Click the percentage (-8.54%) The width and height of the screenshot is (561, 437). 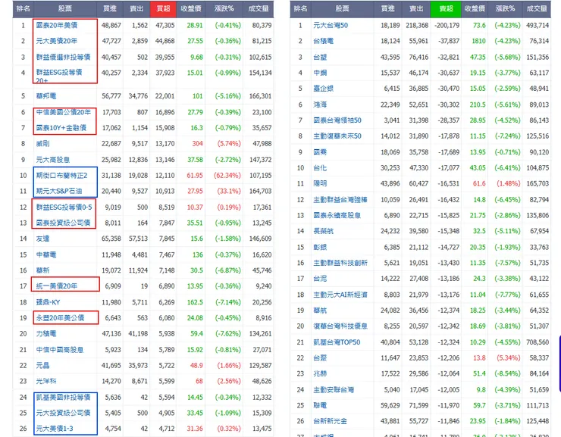point(507,373)
